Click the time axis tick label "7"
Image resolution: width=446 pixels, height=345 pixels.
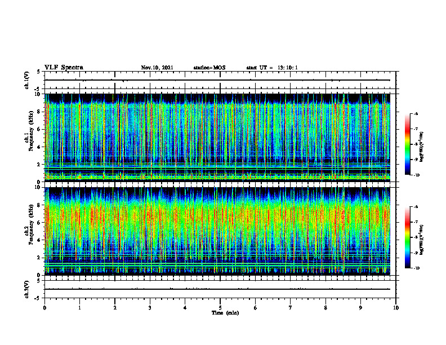click(x=291, y=308)
